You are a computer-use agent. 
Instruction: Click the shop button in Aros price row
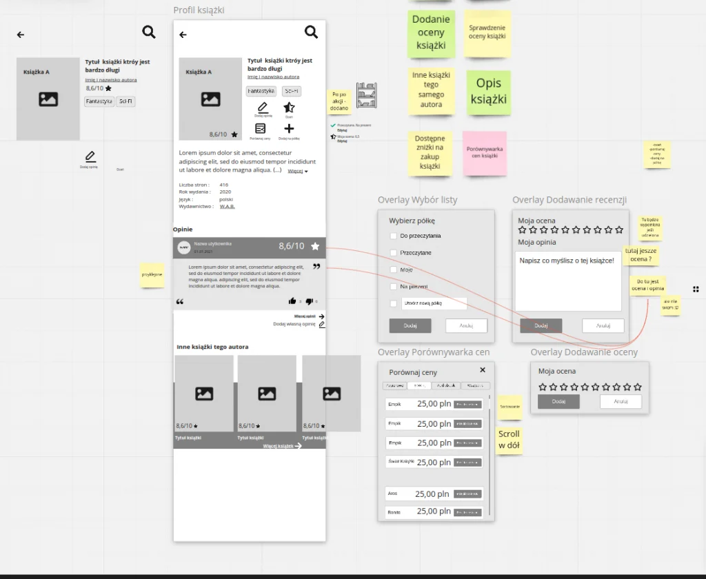click(468, 494)
